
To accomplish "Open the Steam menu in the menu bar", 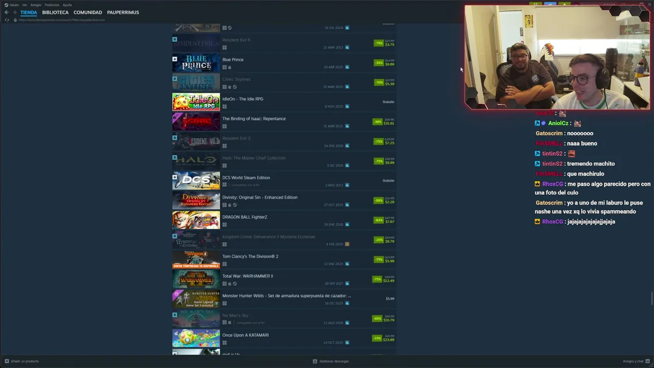I will pyautogui.click(x=12, y=5).
